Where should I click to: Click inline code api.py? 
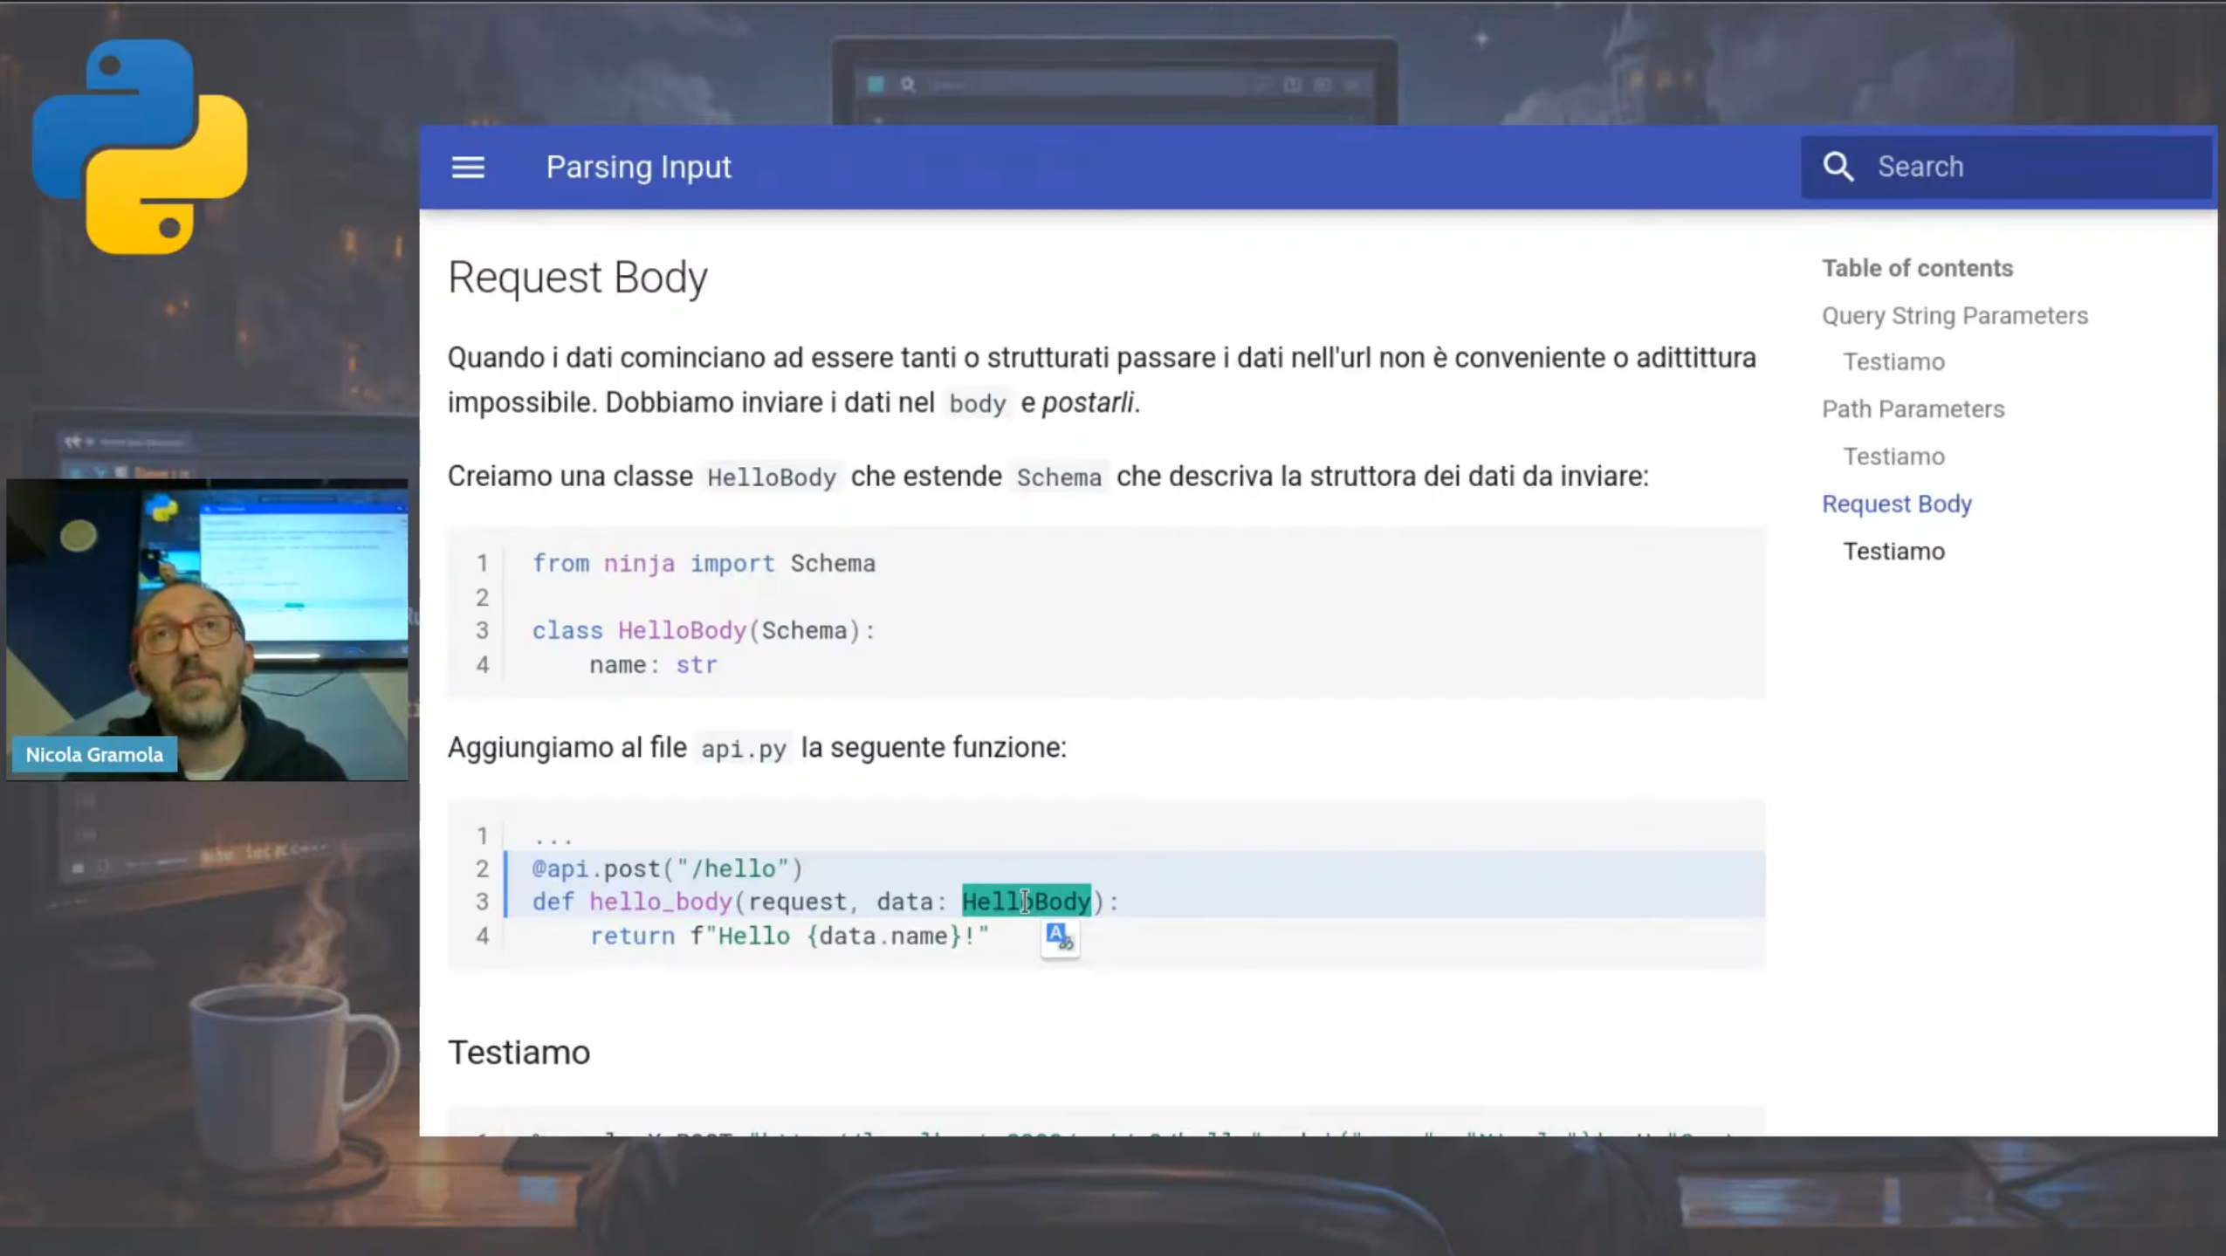(743, 749)
